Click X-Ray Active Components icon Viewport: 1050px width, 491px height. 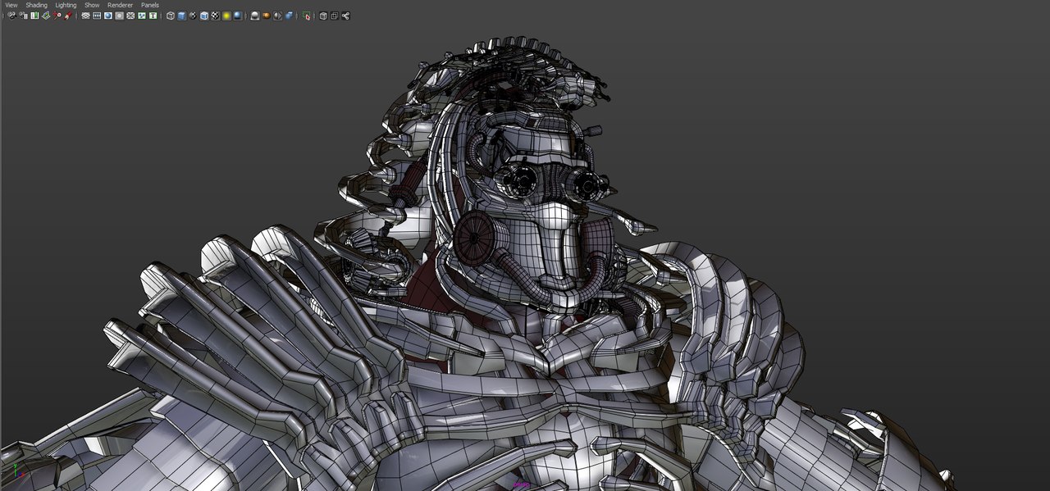(x=335, y=16)
